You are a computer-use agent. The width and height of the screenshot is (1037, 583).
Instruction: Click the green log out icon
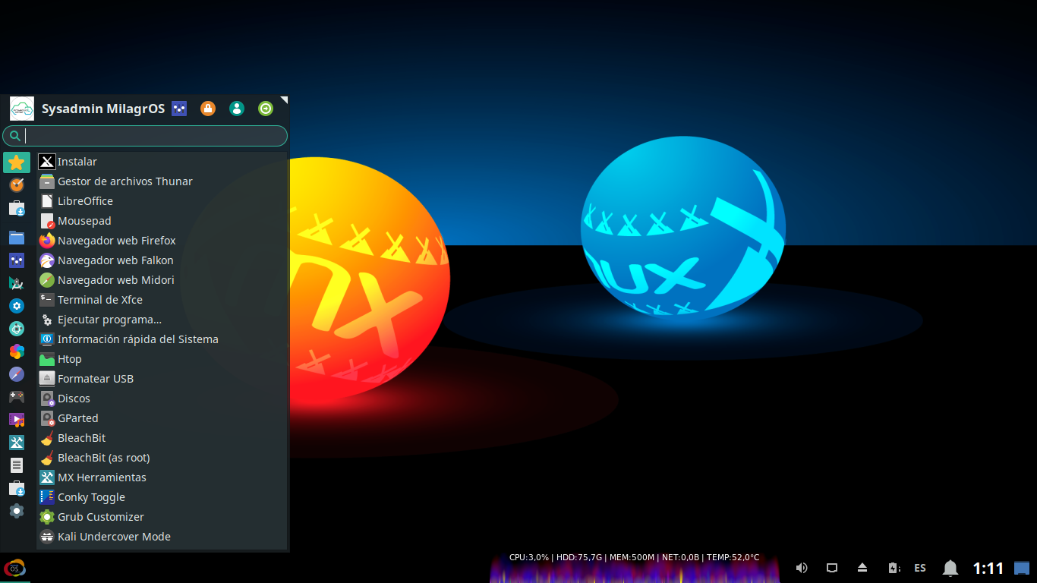266,109
